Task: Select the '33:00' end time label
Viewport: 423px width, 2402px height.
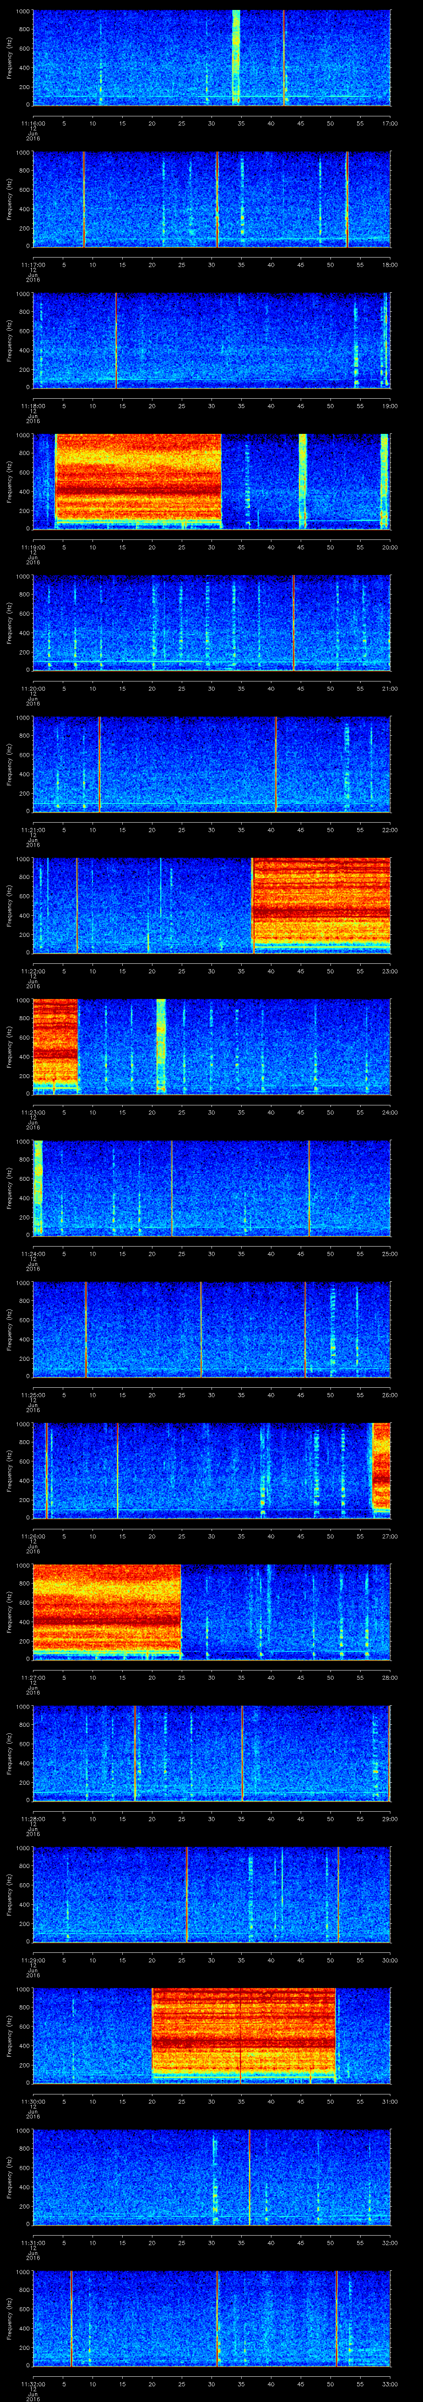Action: tap(390, 2383)
